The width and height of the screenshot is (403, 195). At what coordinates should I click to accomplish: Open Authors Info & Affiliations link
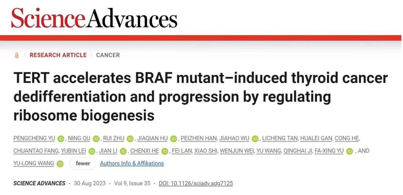click(132, 163)
